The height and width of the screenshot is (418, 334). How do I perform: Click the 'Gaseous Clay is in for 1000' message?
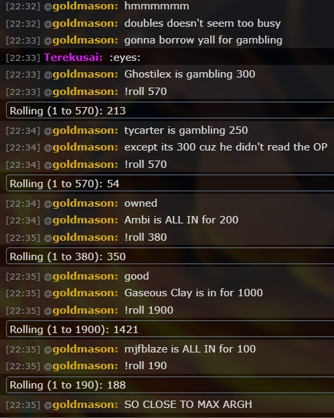point(193,293)
